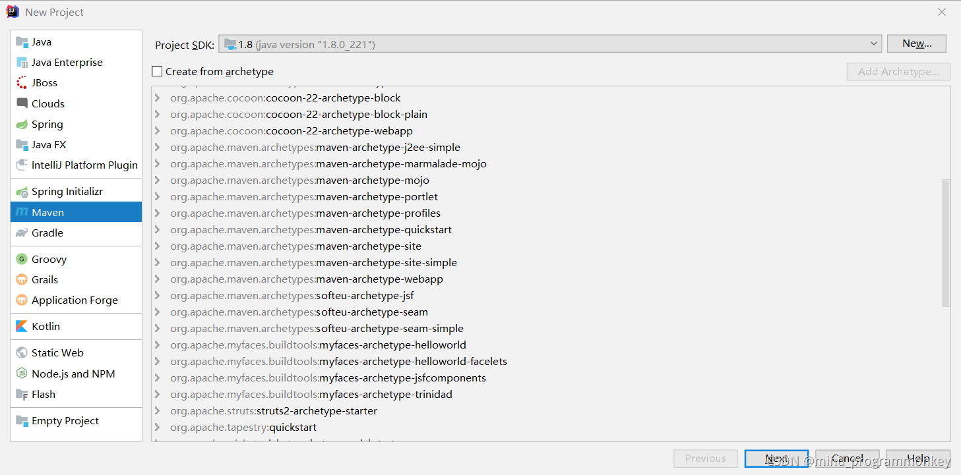
Task: Click the Kotlin K icon
Action: 22,327
